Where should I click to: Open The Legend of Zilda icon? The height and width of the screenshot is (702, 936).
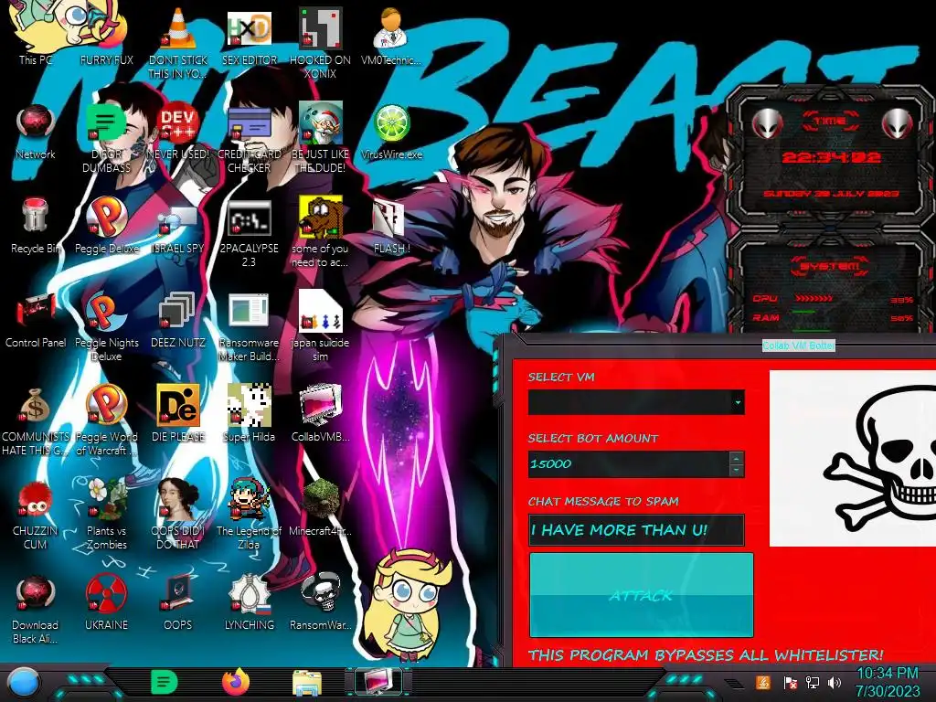(x=249, y=515)
